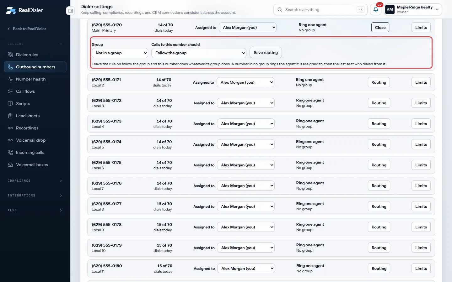452x282 pixels.
Task: Open Assigned to dropdown for (629) 555-0170
Action: click(x=248, y=28)
